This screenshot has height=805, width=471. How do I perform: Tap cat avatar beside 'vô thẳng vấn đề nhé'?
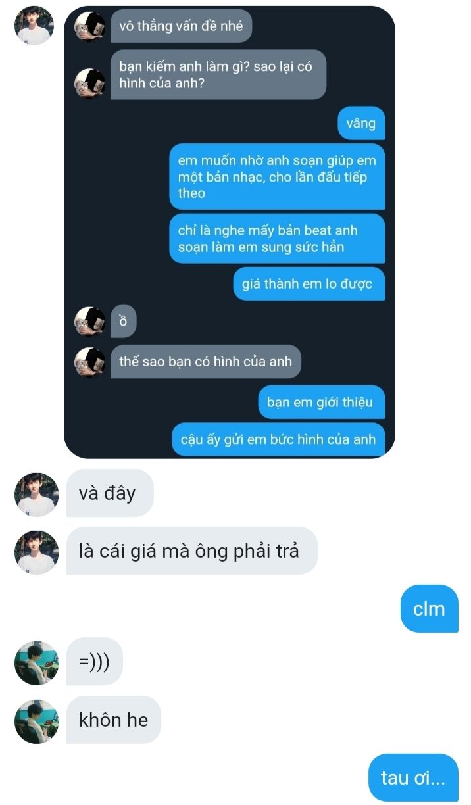pyautogui.click(x=89, y=27)
